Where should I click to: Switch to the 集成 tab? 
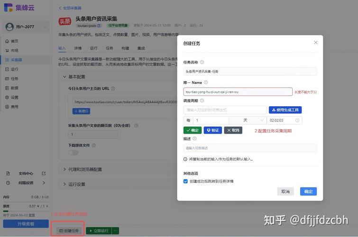[x=141, y=48]
